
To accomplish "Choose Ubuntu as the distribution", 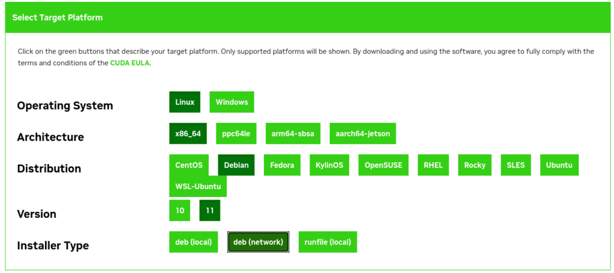I will [559, 165].
